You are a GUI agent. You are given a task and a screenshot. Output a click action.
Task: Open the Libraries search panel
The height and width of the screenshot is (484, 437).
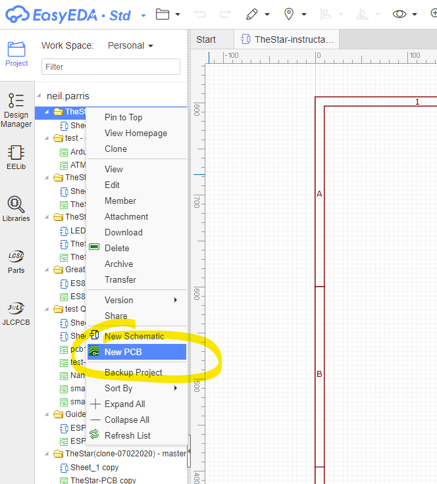click(x=16, y=208)
